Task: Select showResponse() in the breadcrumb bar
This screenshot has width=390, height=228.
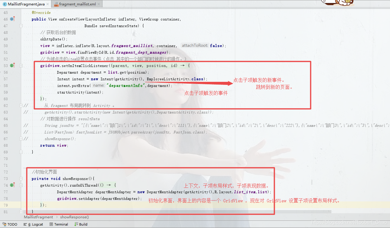Action: click(x=74, y=217)
